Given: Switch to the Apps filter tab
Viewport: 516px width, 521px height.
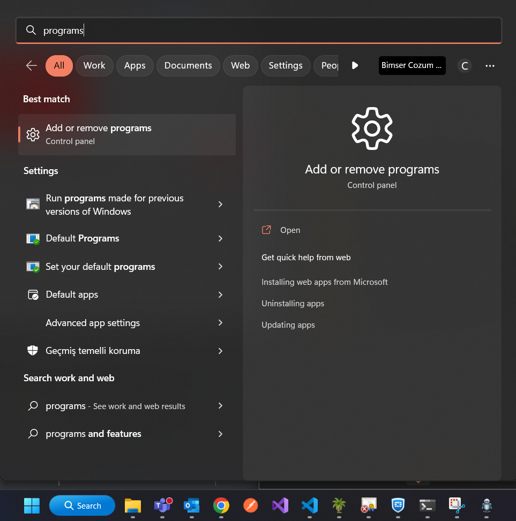Looking at the screenshot, I should tap(134, 65).
